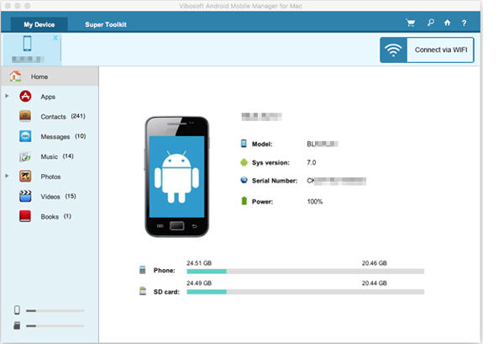Click the red Books icon
Viewport: 504px width, 344px height.
click(x=25, y=216)
